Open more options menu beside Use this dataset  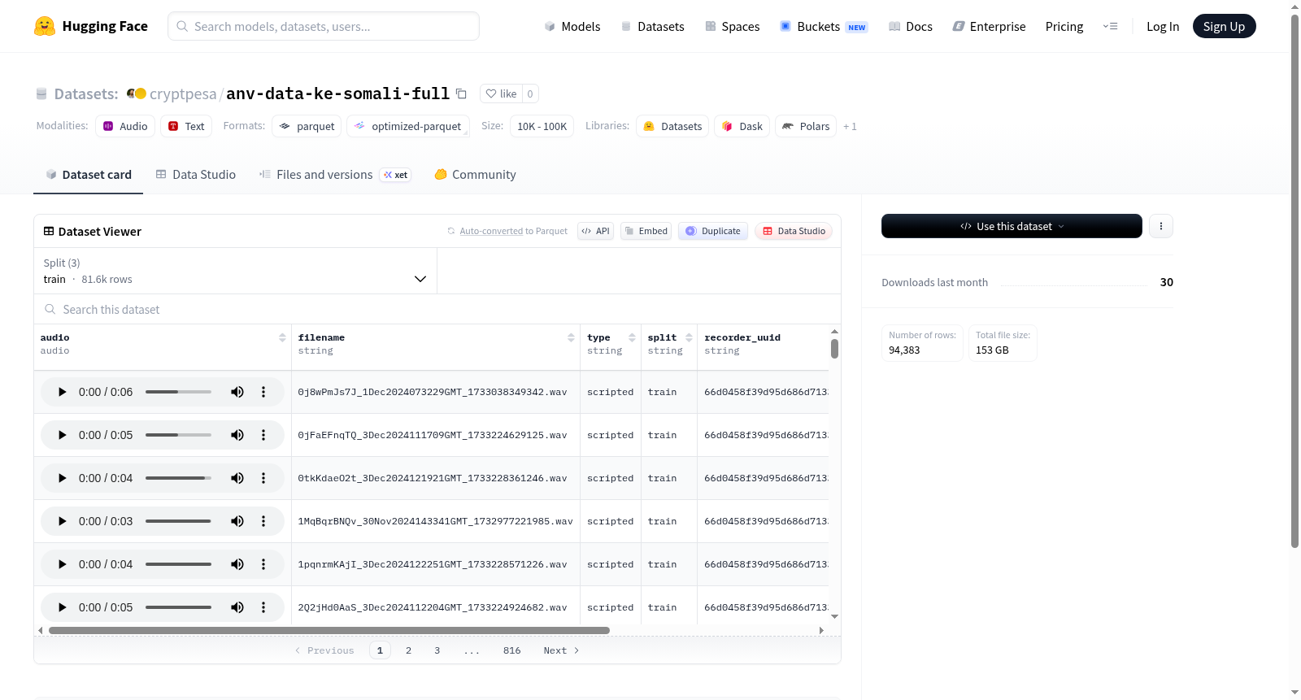click(x=1161, y=226)
